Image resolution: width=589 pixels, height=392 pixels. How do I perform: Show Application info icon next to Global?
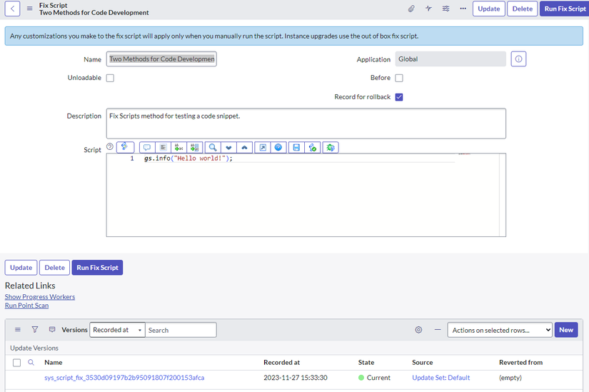tap(518, 59)
